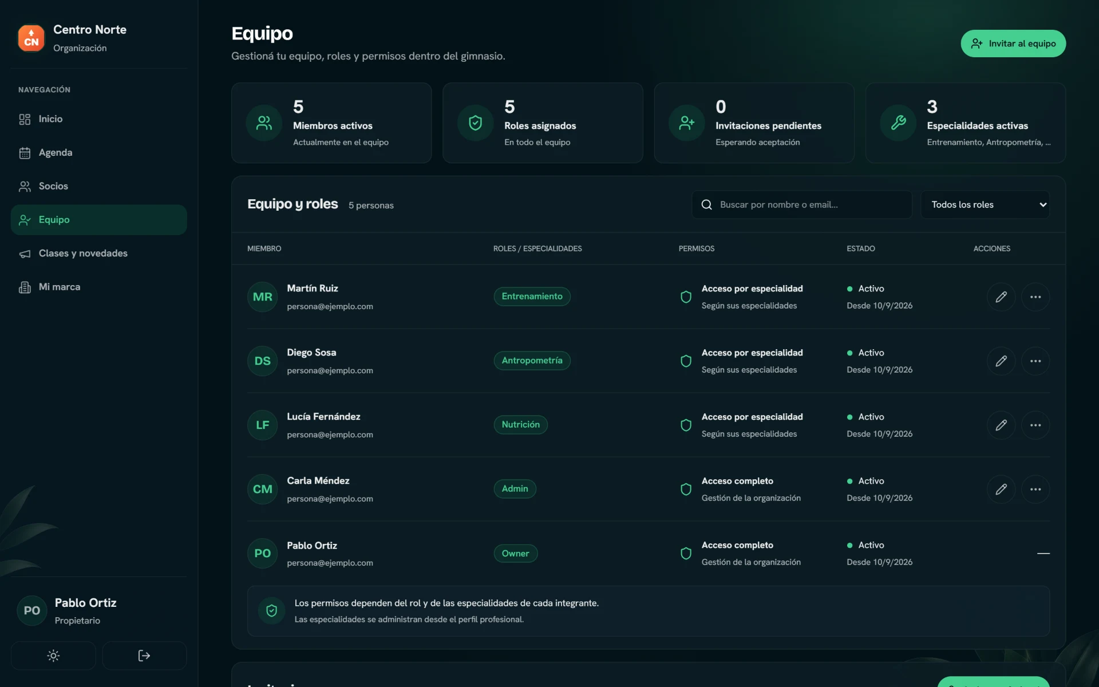Click the edit pencil for Martín Ruiz
The width and height of the screenshot is (1099, 687).
[x=1001, y=297]
